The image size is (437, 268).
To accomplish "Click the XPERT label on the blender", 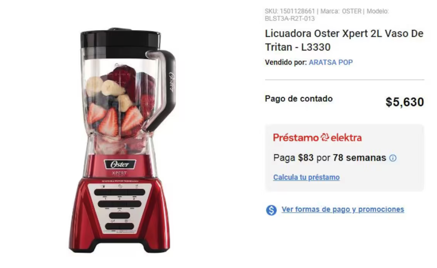I will tap(119, 173).
